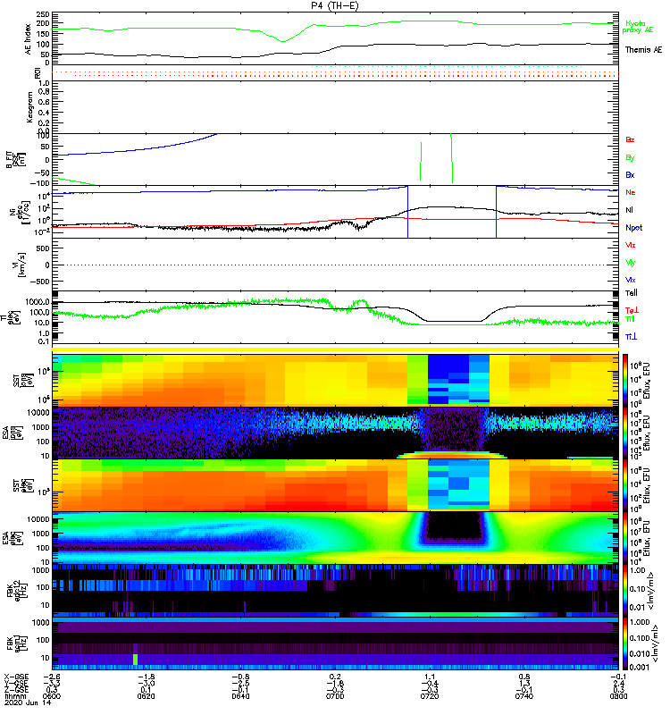Select the Vi [km/s] axis title
The image size is (670, 715).
(20, 265)
